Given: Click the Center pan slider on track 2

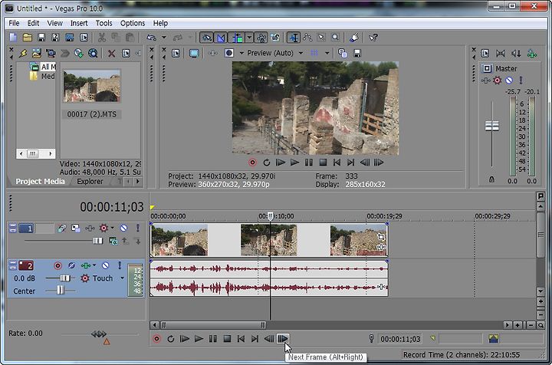Looking at the screenshot, I should coord(61,290).
